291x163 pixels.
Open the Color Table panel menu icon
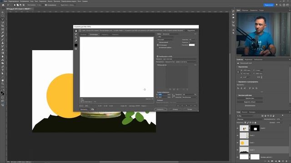(x=195, y=65)
